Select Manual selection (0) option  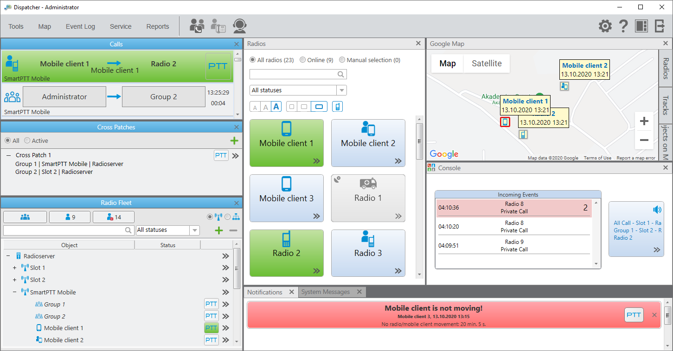370,60
